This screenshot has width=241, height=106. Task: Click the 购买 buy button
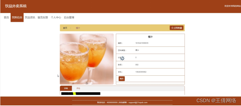tap(122, 79)
